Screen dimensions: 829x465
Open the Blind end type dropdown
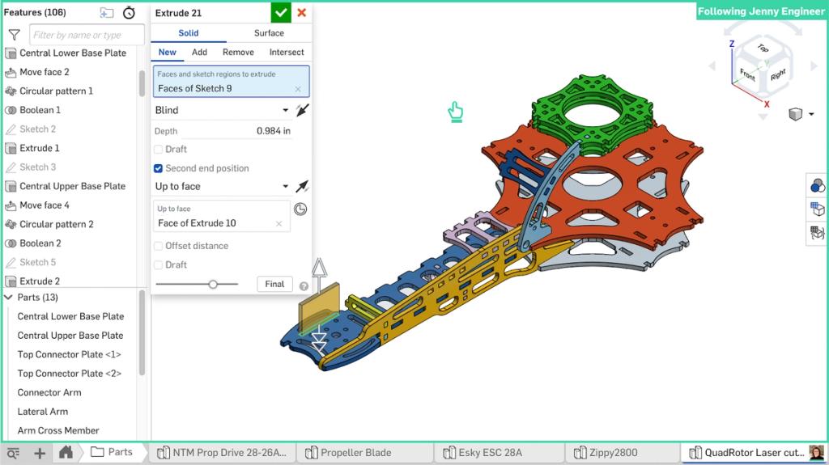click(222, 110)
